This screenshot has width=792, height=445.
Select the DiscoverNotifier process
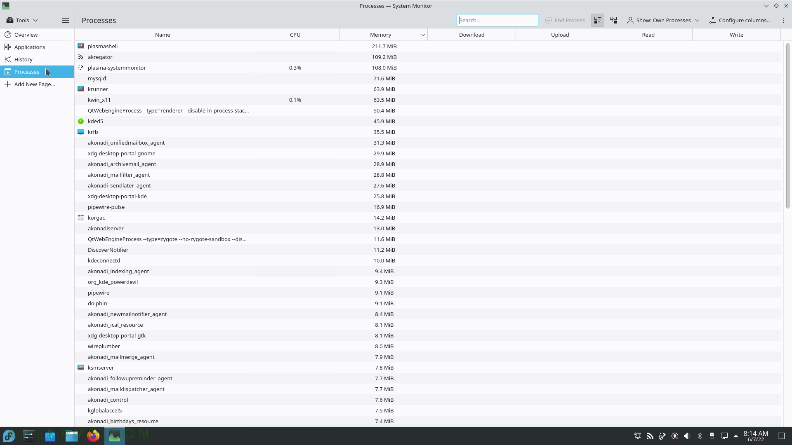(x=427, y=250)
